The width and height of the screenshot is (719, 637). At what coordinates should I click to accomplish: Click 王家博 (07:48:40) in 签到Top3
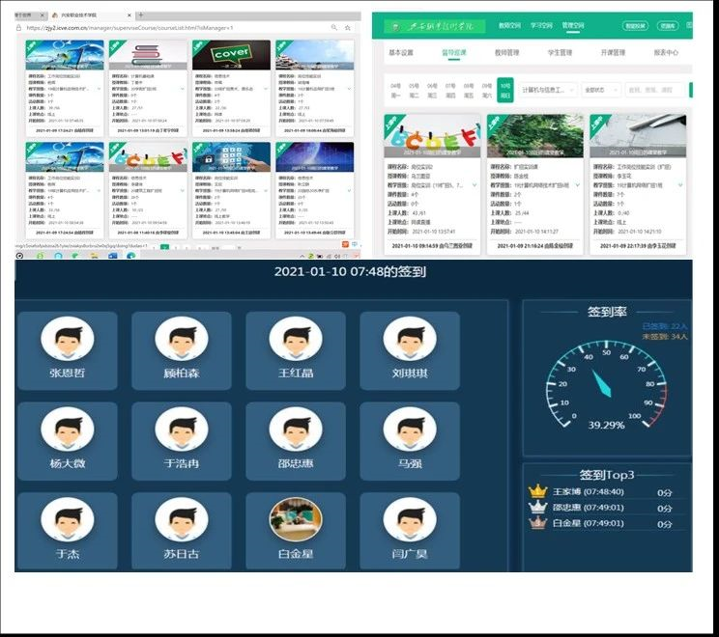588,492
